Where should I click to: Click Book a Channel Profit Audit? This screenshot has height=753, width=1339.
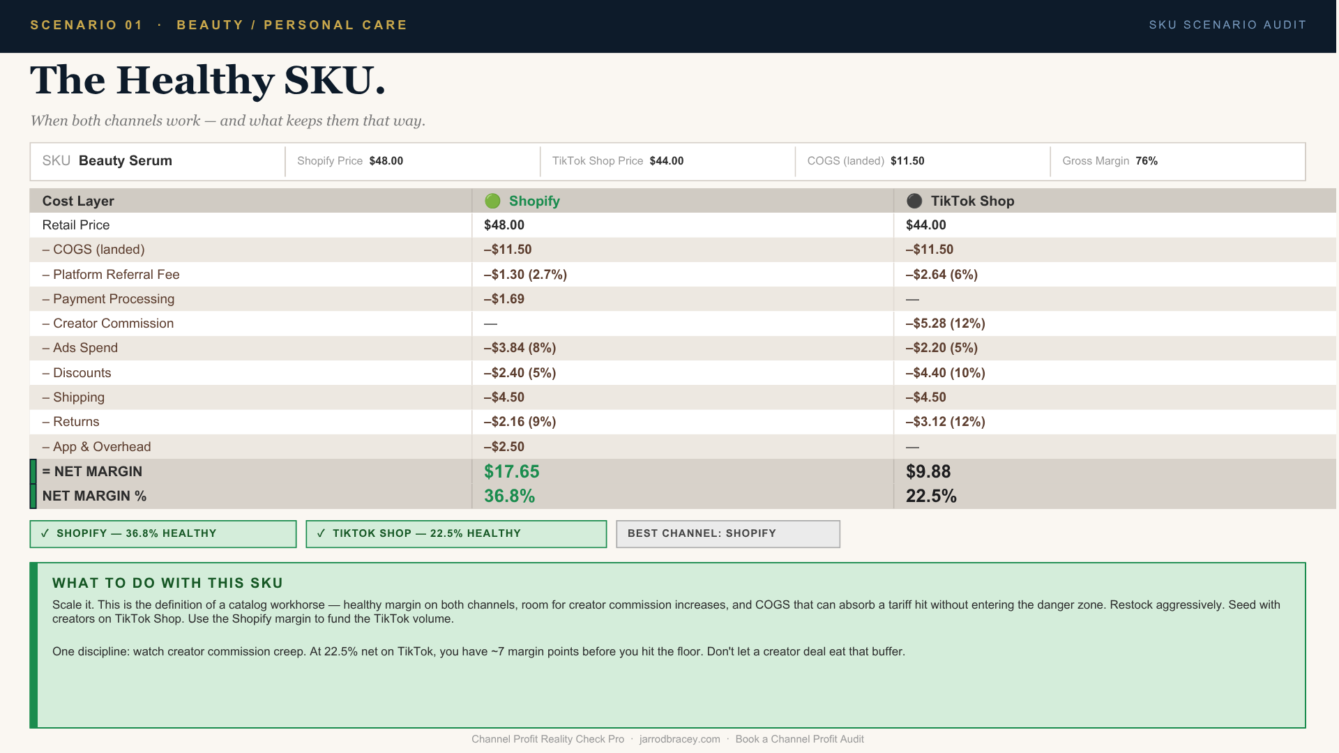[799, 739]
